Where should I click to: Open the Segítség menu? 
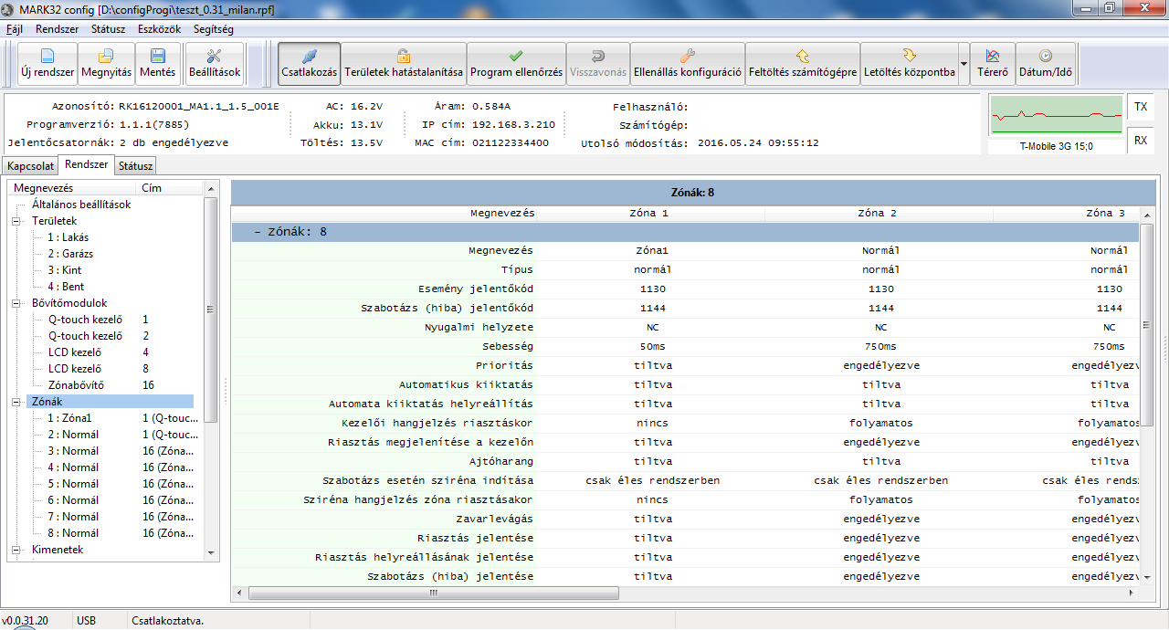coord(214,29)
